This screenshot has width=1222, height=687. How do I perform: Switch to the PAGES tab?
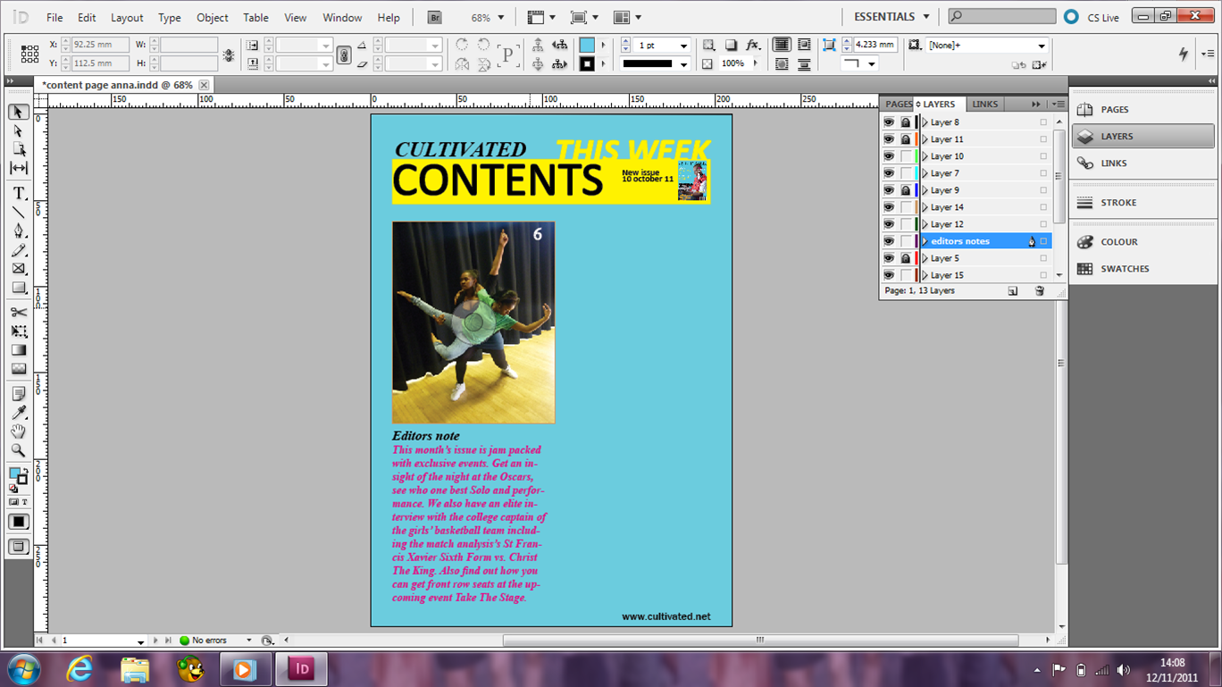[x=899, y=105]
